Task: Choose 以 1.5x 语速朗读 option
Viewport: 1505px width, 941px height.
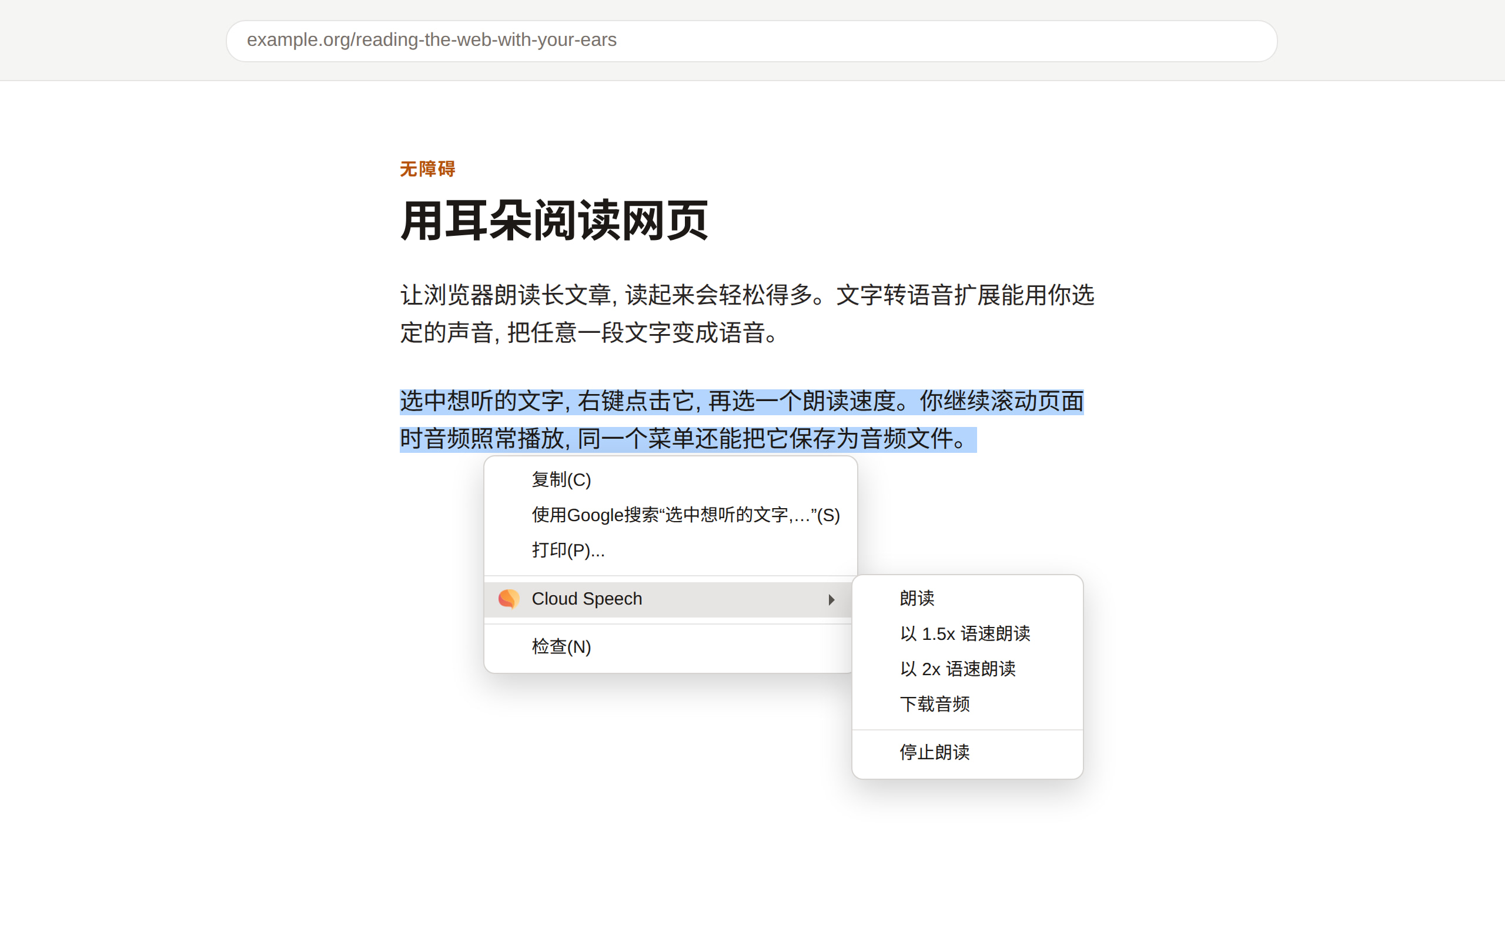Action: coord(967,633)
